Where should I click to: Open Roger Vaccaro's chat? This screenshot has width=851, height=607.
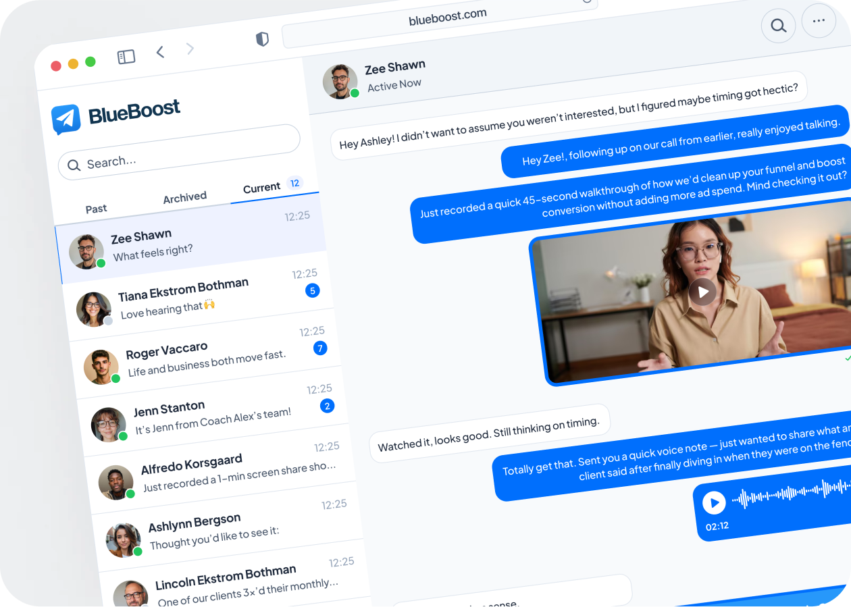point(203,354)
